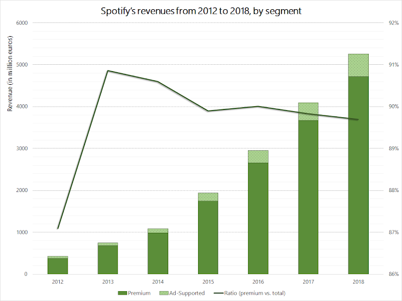Click the x-axis label '2014'
The image size is (402, 301).
tap(158, 282)
